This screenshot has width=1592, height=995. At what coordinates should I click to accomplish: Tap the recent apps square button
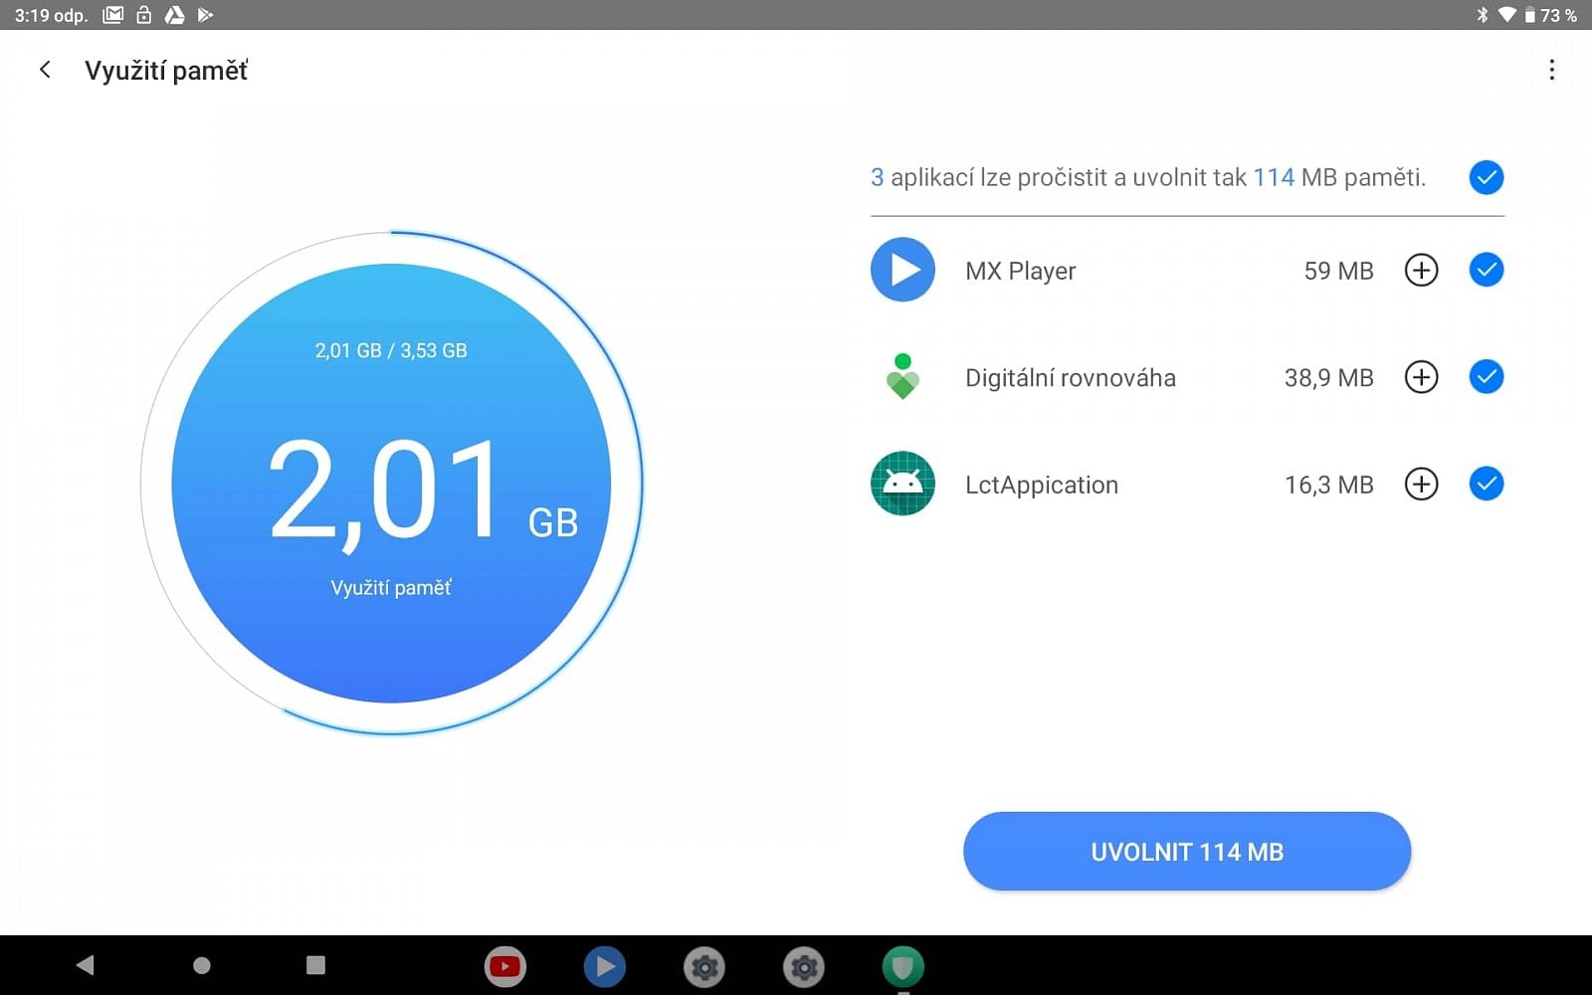pos(315,965)
